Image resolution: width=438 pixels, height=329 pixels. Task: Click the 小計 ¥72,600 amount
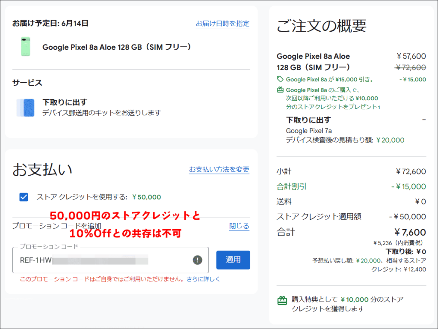point(411,171)
